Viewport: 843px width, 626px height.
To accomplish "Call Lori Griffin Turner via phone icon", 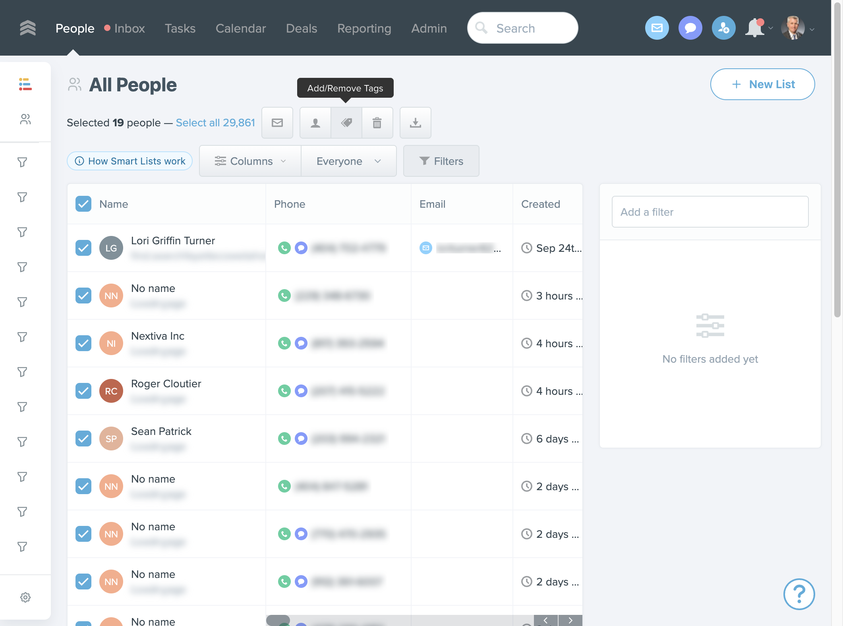I will click(284, 248).
